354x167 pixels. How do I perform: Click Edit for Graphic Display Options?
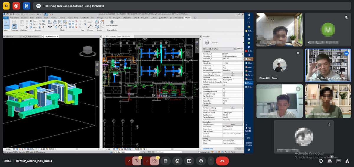(x=232, y=75)
